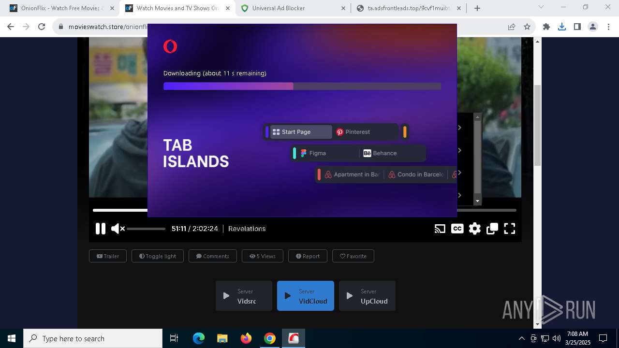
Task: Click Pinterest tab in Opera ad
Action: tap(366, 132)
